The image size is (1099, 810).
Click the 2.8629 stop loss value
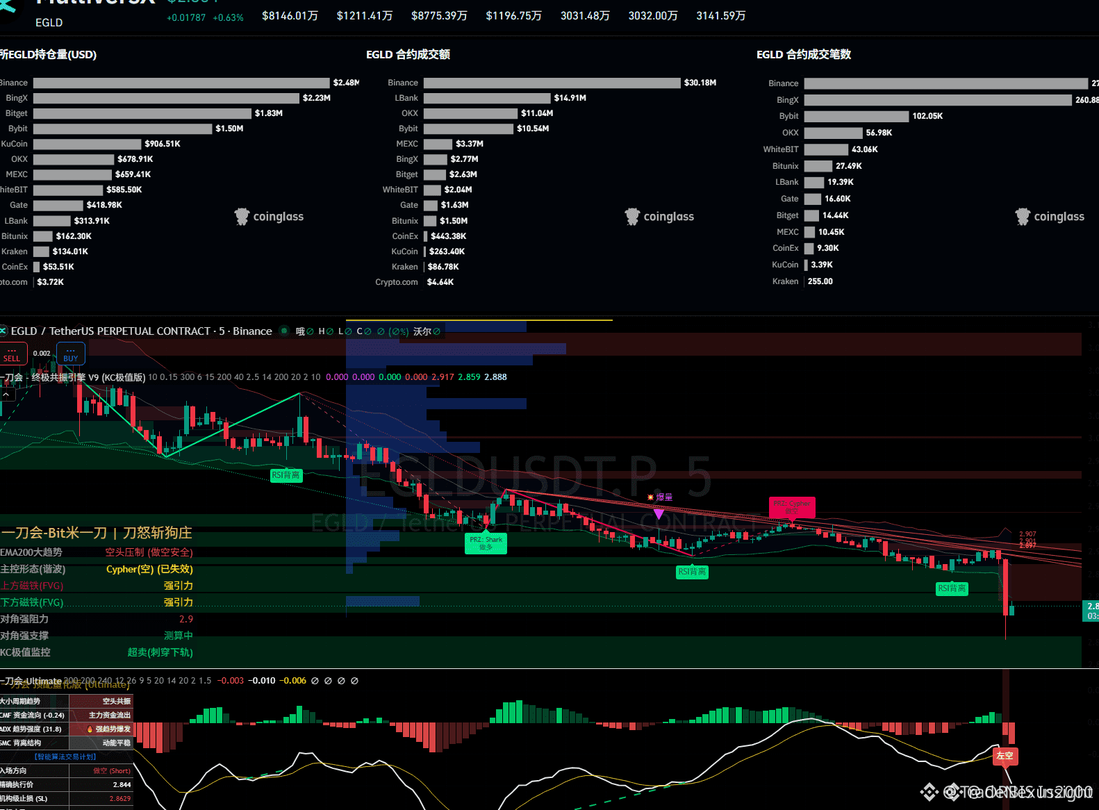(120, 799)
